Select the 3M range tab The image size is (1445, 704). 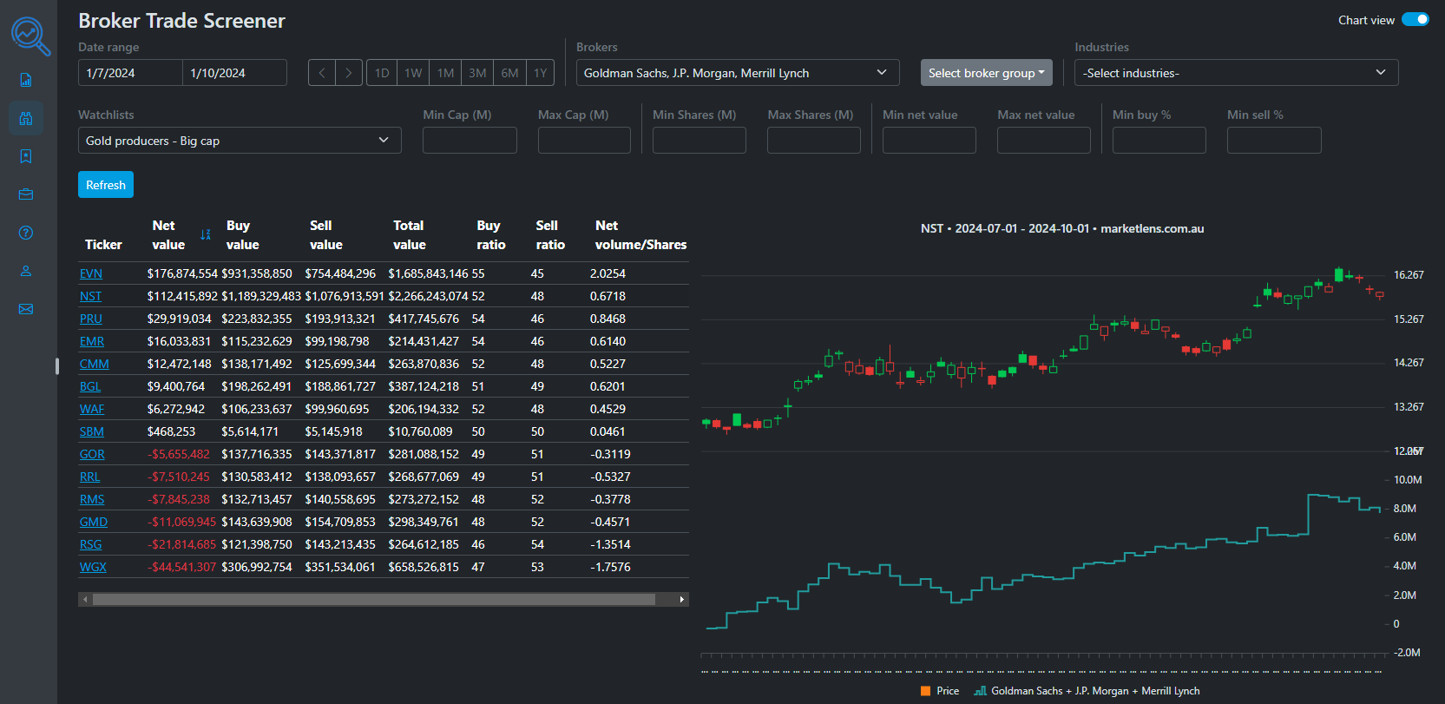coord(477,73)
